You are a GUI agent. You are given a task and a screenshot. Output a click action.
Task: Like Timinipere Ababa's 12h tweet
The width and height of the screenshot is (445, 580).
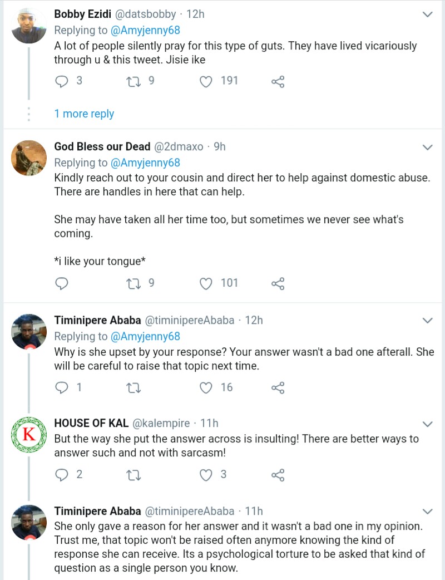tap(206, 388)
